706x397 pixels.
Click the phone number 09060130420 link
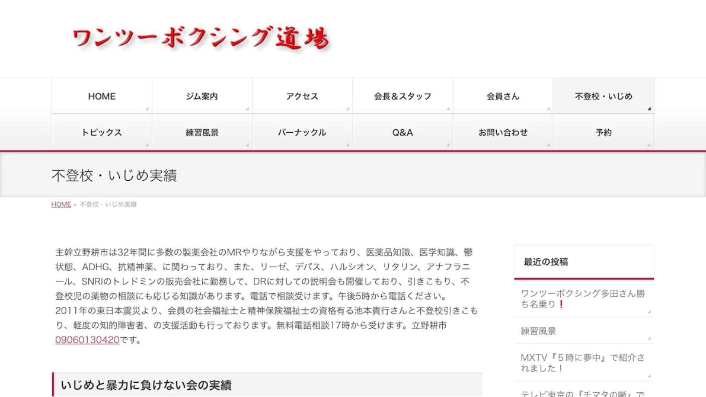tap(87, 340)
